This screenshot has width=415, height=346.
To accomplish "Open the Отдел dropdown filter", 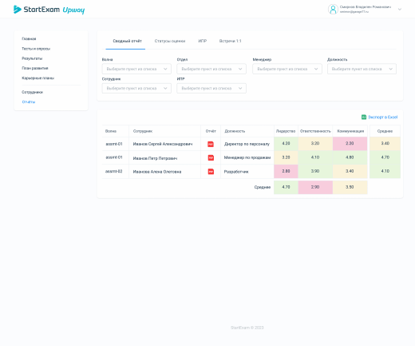I will pos(211,69).
